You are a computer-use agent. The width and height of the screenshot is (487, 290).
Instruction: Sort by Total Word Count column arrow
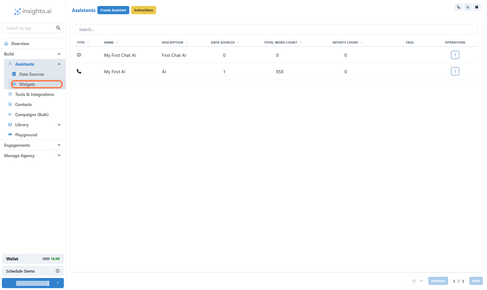coord(301,42)
